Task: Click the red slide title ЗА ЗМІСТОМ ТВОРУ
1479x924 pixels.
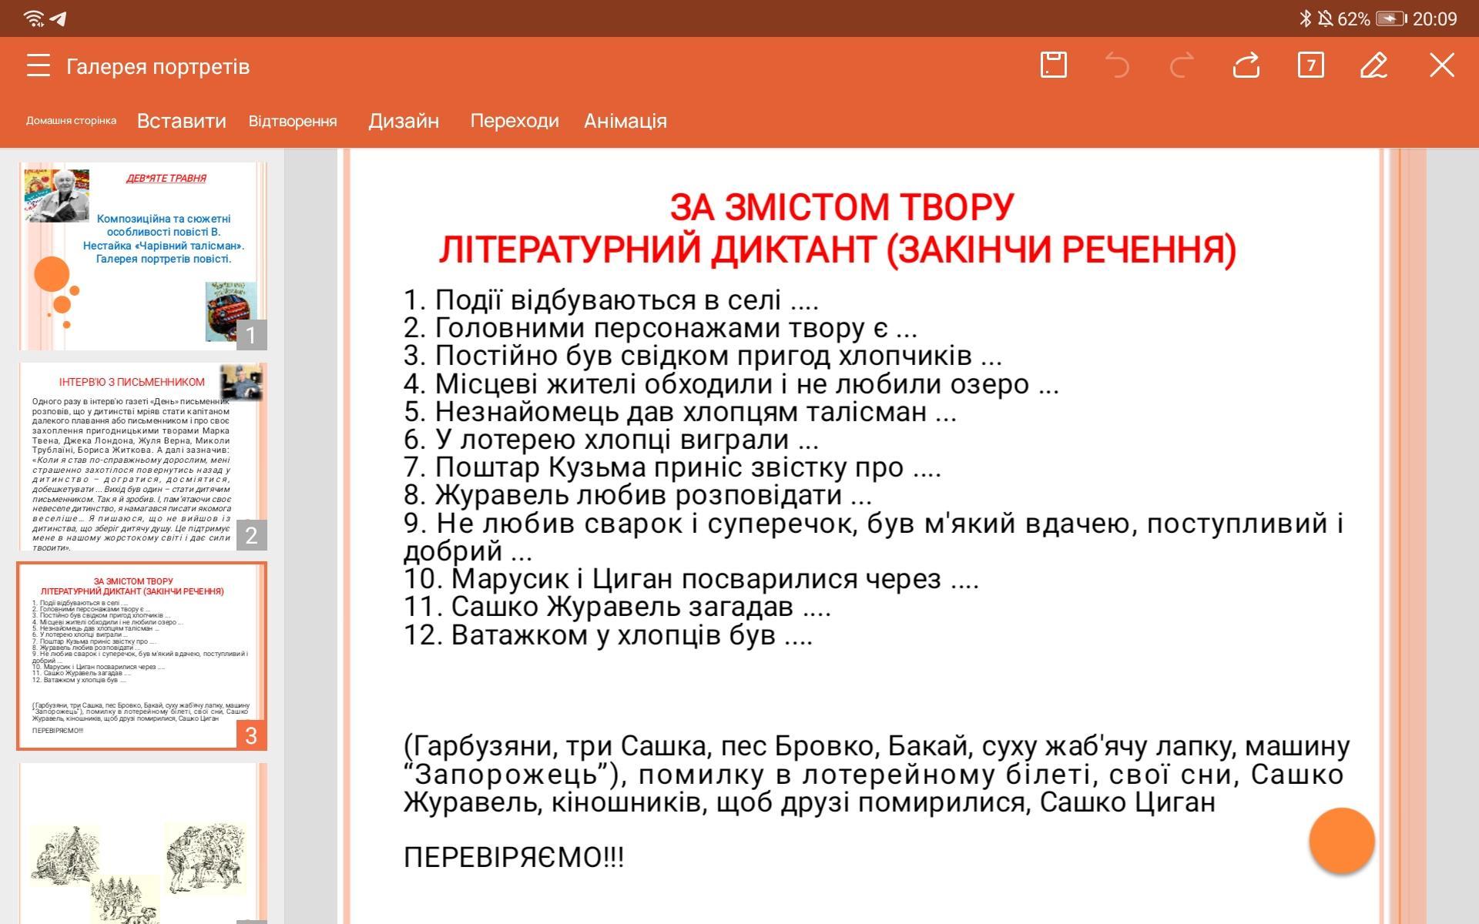Action: pos(840,208)
